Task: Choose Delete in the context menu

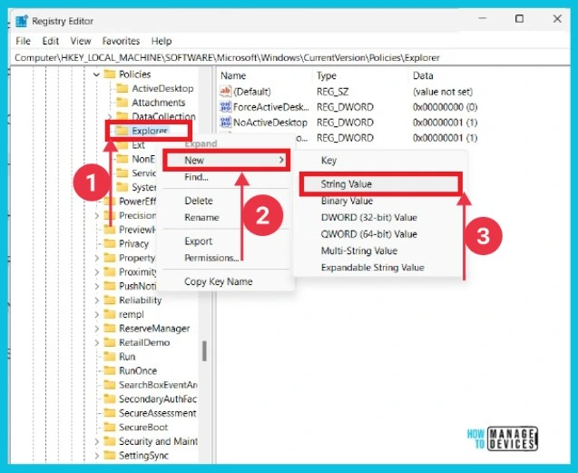Action: pos(199,201)
